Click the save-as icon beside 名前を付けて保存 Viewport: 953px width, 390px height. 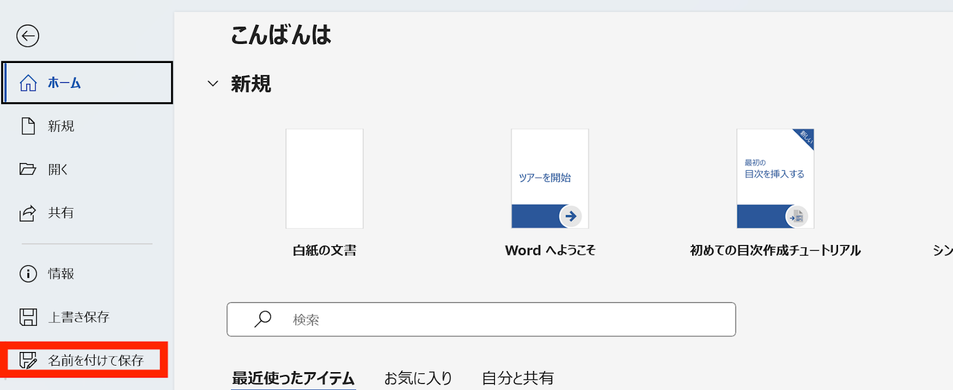28,360
